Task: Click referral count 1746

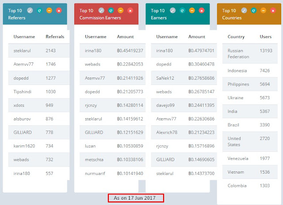Action: coord(50,64)
